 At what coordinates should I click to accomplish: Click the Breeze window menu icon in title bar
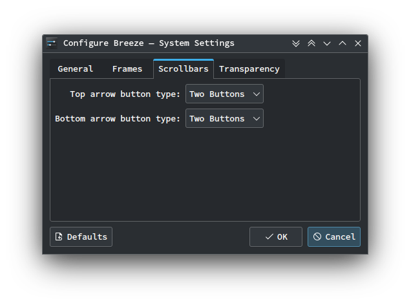(52, 43)
